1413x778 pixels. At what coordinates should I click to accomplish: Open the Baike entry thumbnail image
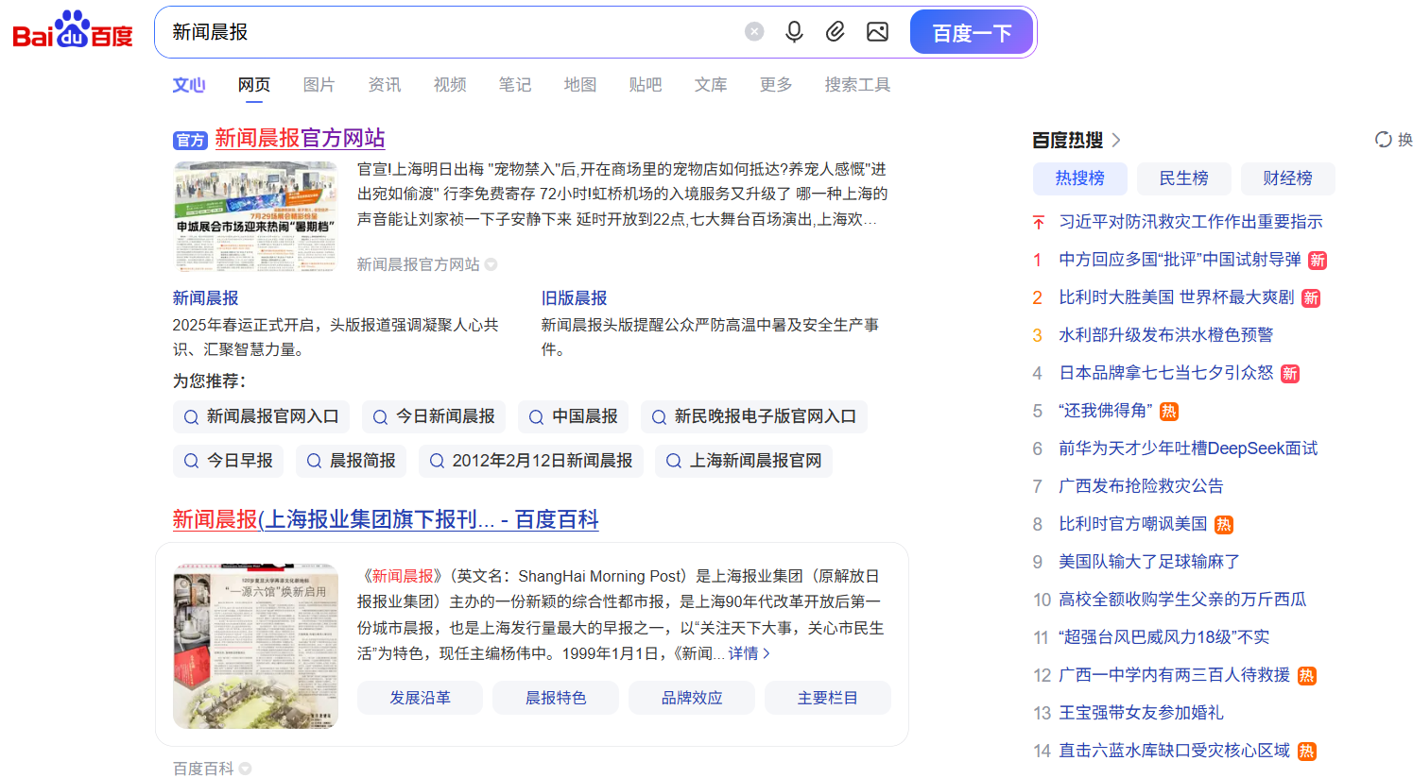[255, 646]
